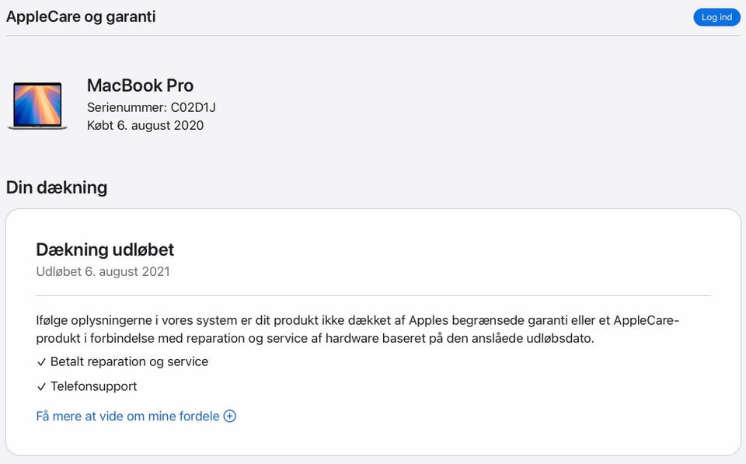Screen dimensions: 746x464
Task: Click the Log ind button
Action: coord(716,17)
